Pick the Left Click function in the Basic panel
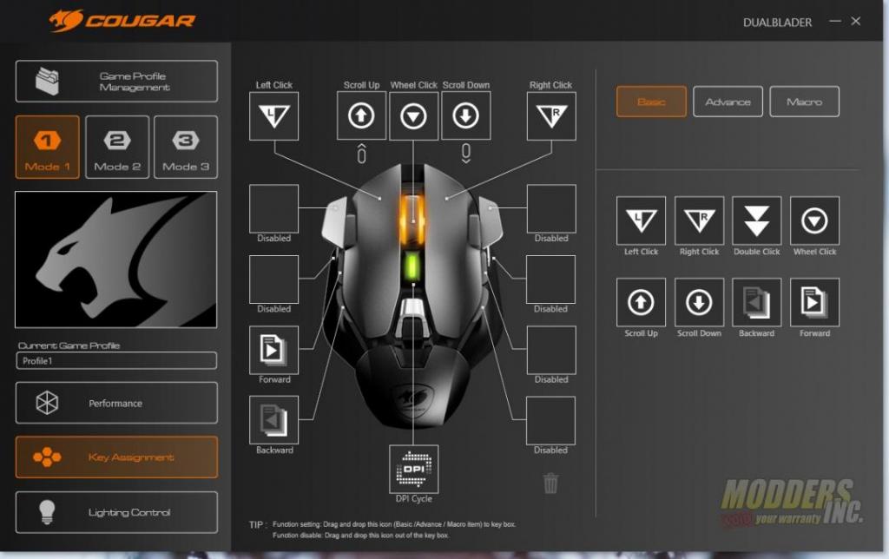The height and width of the screenshot is (559, 889). (x=641, y=220)
